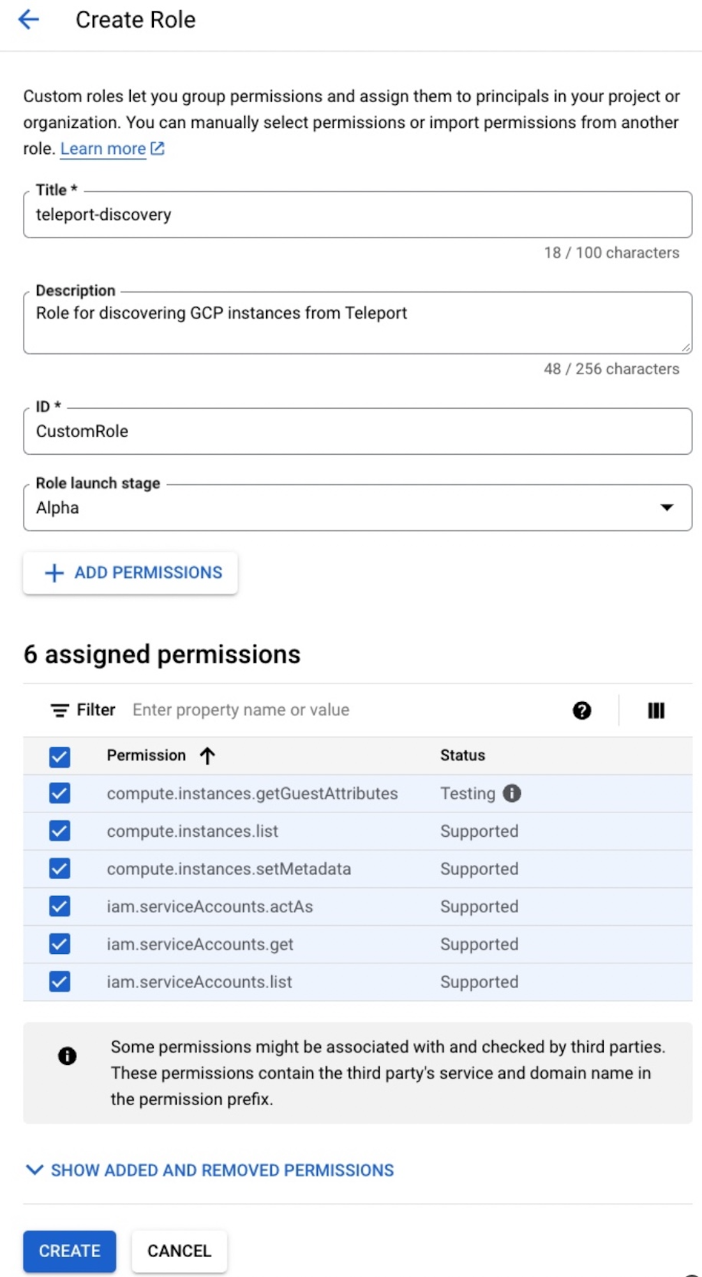Viewport: 702px width, 1277px height.
Task: Uncheck compute.instances.setMetadata permission
Action: coord(60,869)
